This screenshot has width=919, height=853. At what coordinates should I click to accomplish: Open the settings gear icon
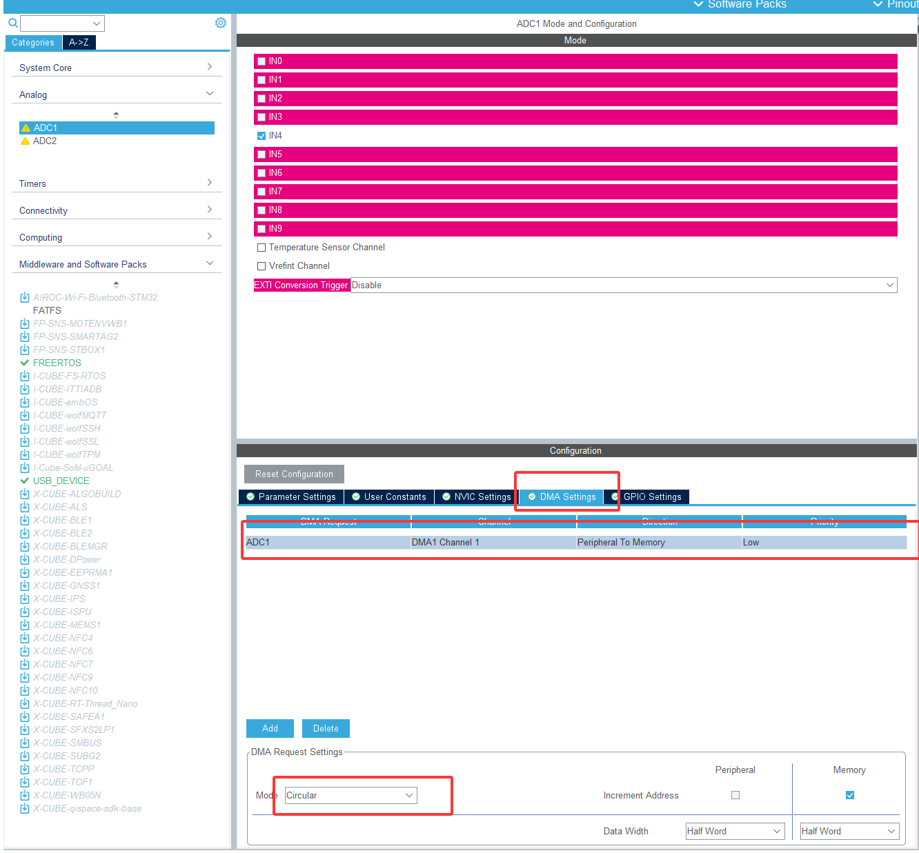[221, 23]
